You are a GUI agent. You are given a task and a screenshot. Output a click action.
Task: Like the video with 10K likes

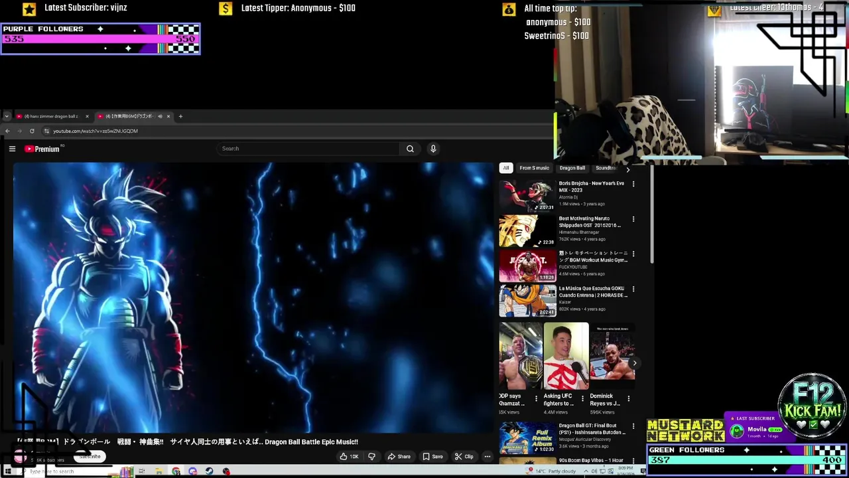[349, 456]
